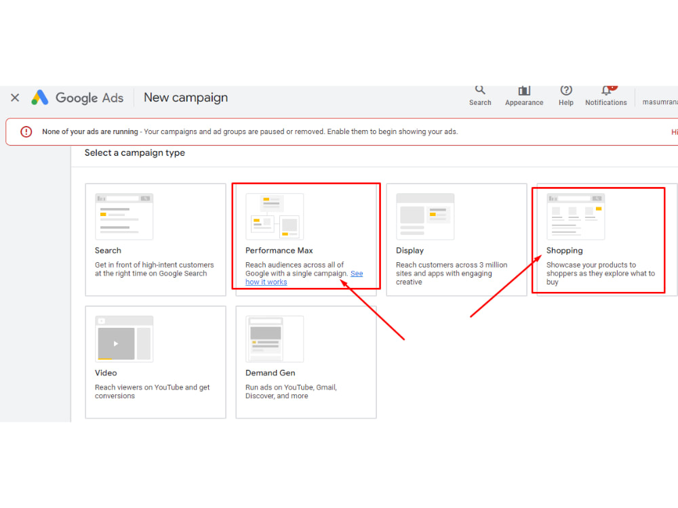Click 'Get in front of high-intent customers' description
The image size is (678, 508).
(155, 269)
